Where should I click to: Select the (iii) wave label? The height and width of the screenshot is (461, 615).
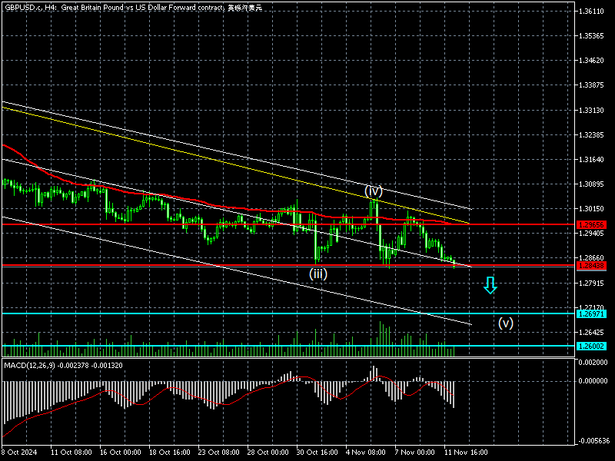pos(318,274)
